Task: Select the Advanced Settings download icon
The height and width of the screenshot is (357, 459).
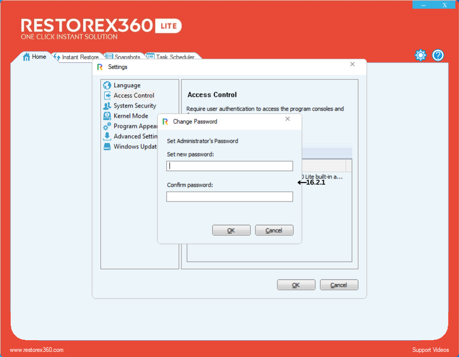Action: [x=107, y=136]
